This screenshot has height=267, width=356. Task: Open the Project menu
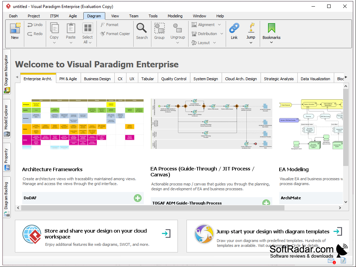coord(34,16)
